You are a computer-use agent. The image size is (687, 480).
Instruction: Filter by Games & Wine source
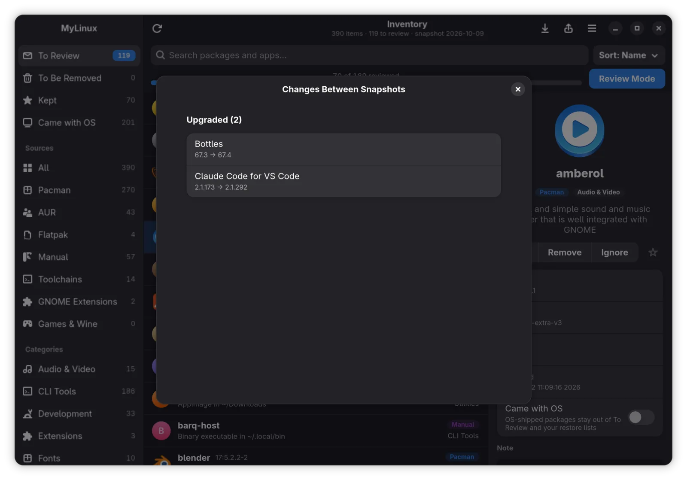pos(79,324)
